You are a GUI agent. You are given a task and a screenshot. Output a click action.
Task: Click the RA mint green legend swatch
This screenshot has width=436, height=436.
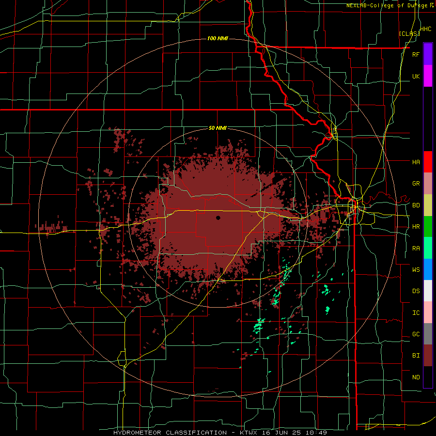428,248
